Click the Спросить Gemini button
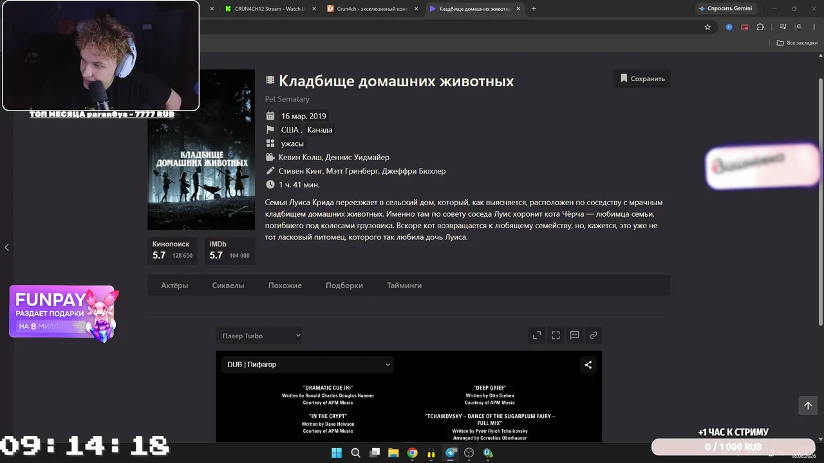The image size is (824, 463). click(726, 8)
